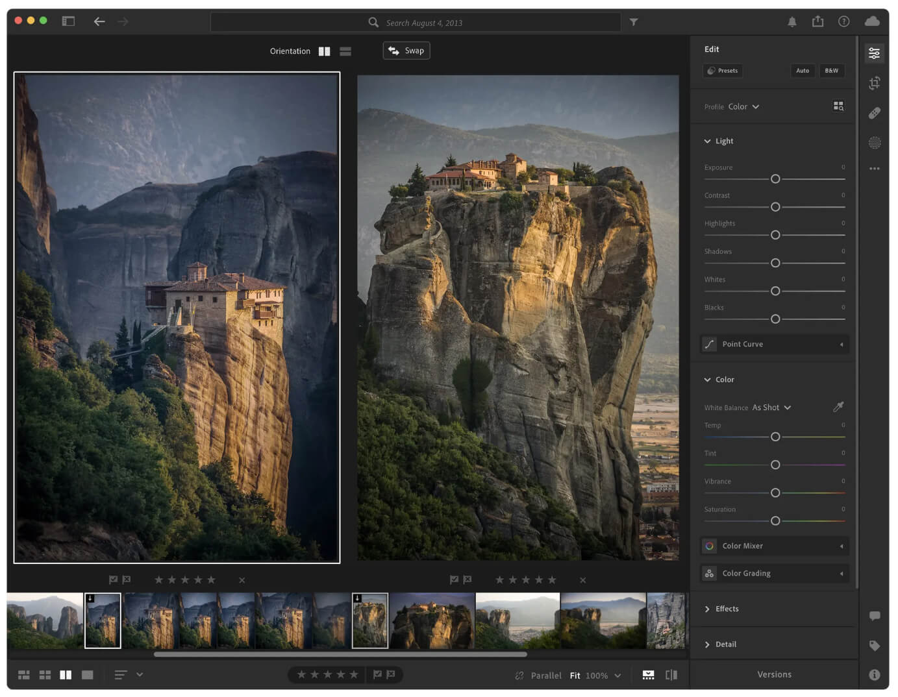
Task: Open the sort order dropdown
Action: tap(129, 675)
